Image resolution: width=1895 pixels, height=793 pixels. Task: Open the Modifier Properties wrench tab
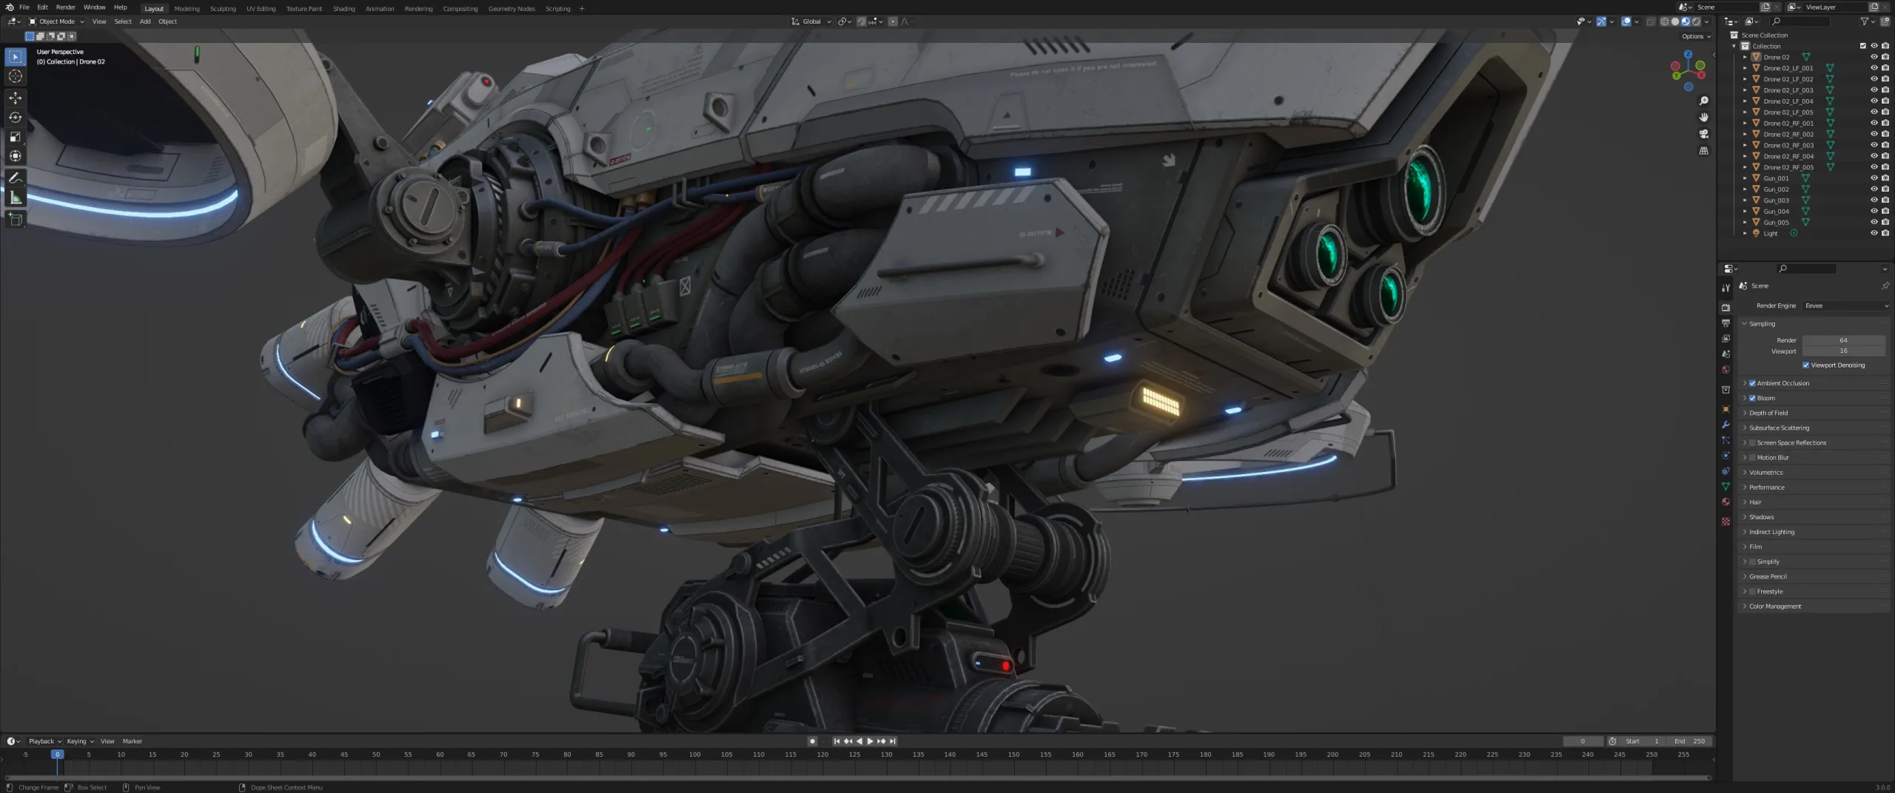pyautogui.click(x=1725, y=425)
